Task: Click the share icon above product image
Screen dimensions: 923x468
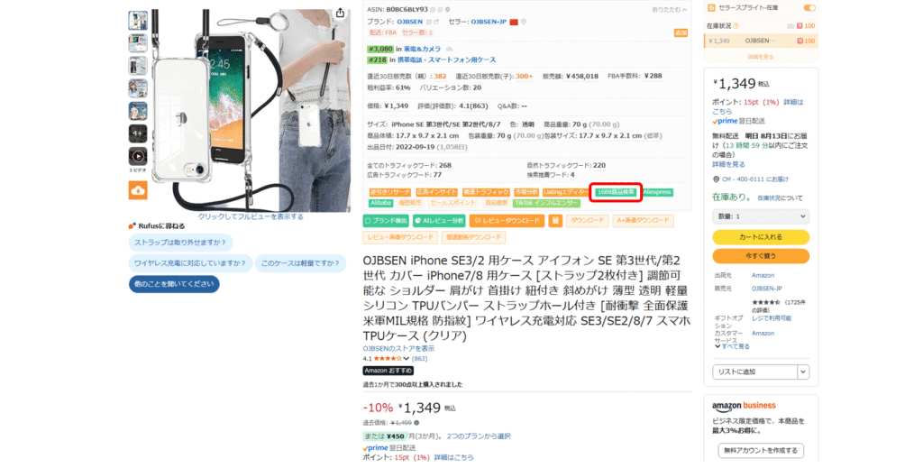Action: tap(340, 13)
